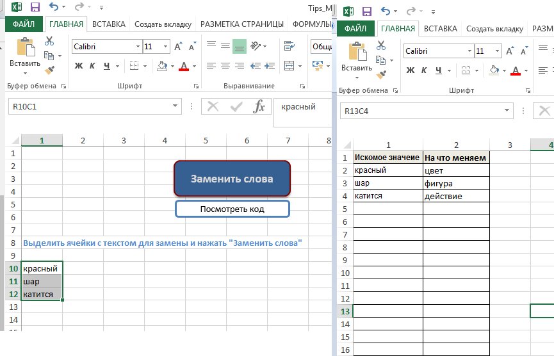
Task: Click red font color A in right window
Action: pyautogui.click(x=516, y=70)
